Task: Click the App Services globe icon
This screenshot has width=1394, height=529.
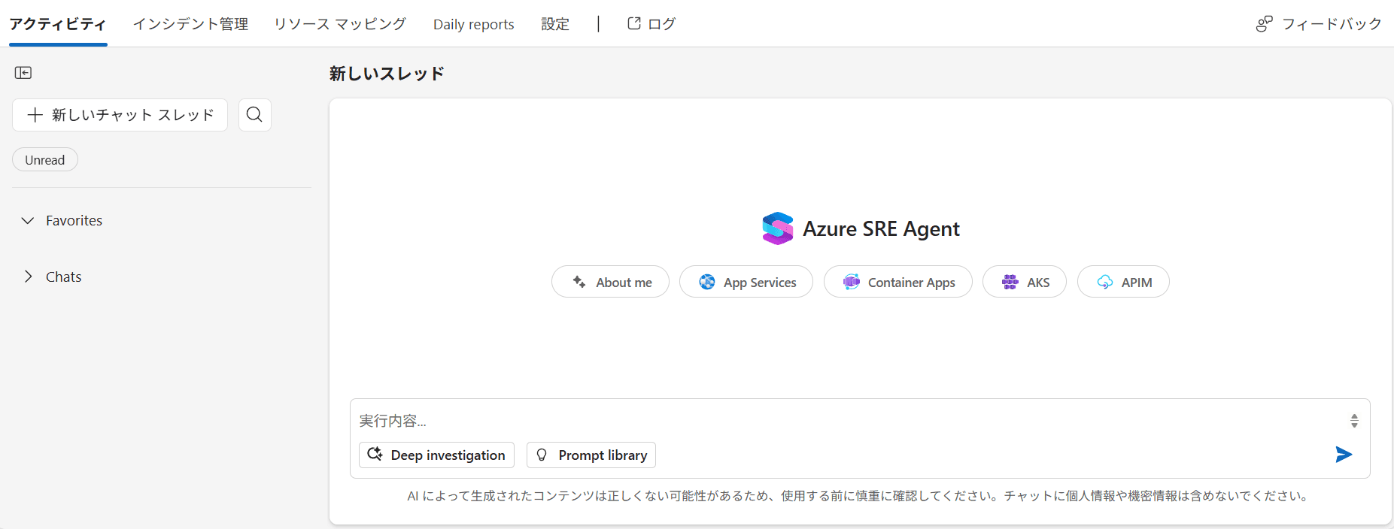Action: [707, 282]
